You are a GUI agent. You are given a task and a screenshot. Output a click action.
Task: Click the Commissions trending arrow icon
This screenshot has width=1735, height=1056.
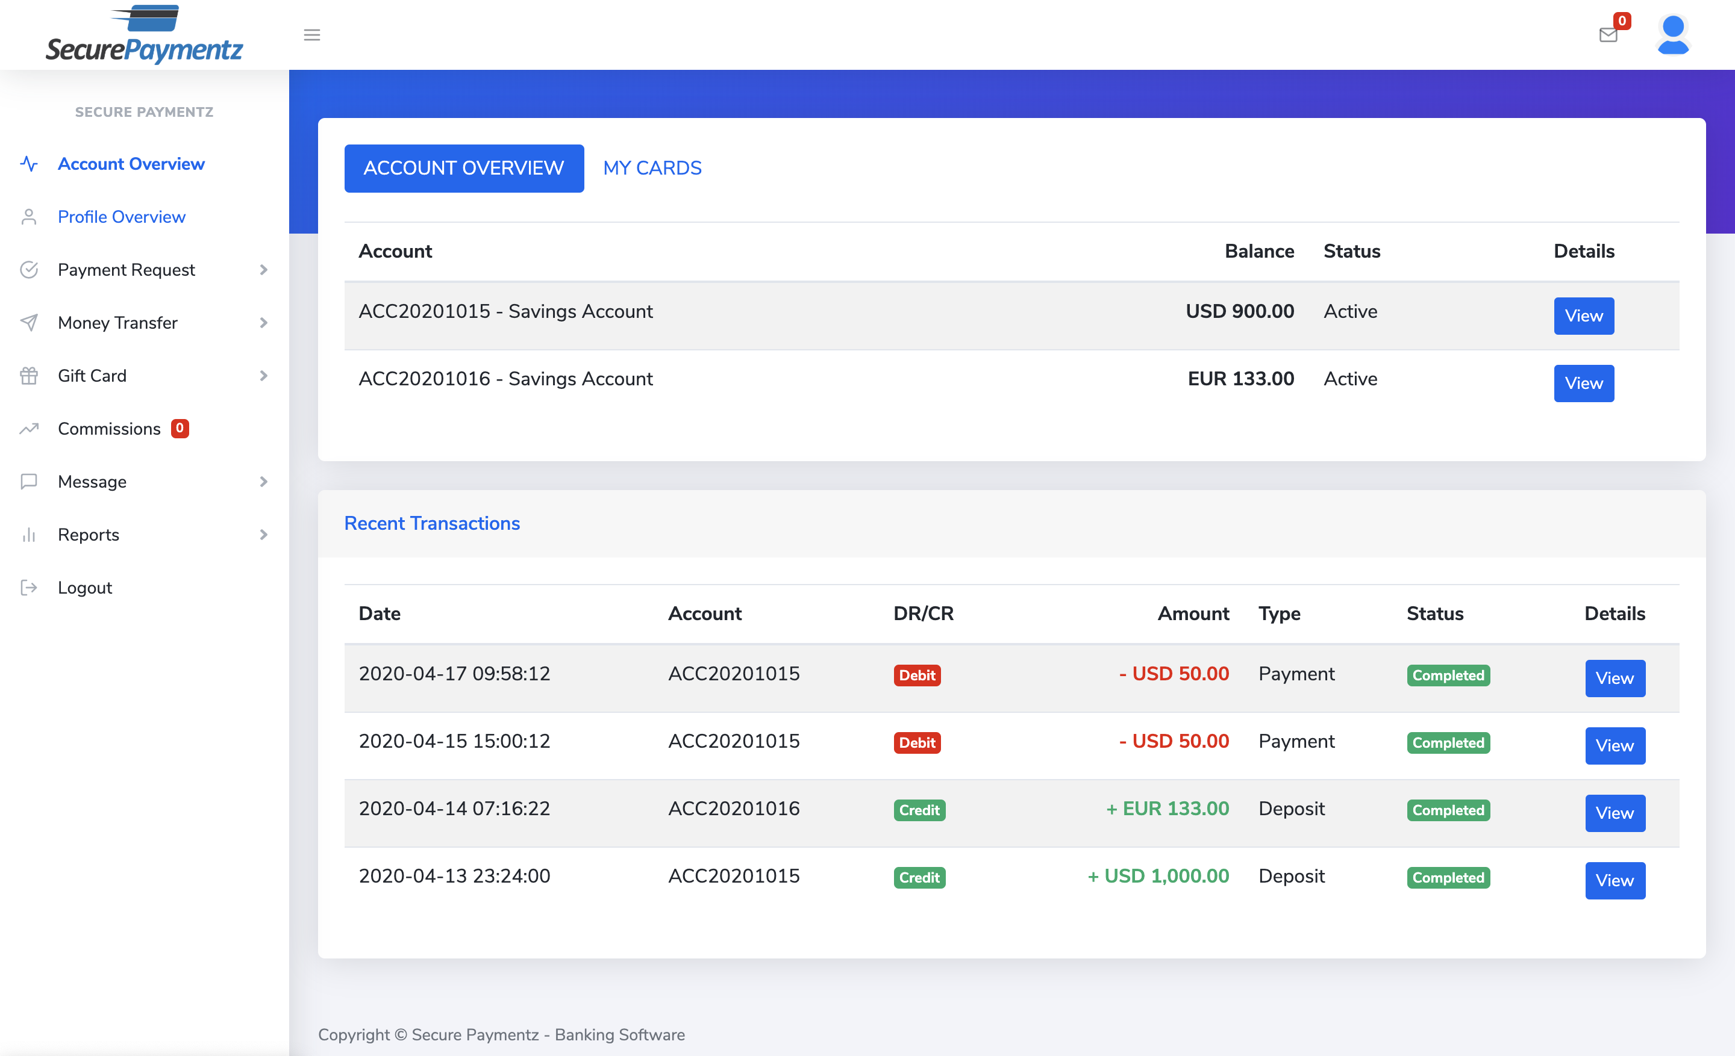29,429
